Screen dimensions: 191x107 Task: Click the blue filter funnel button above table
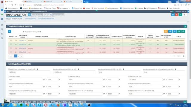pyautogui.click(x=10, y=32)
